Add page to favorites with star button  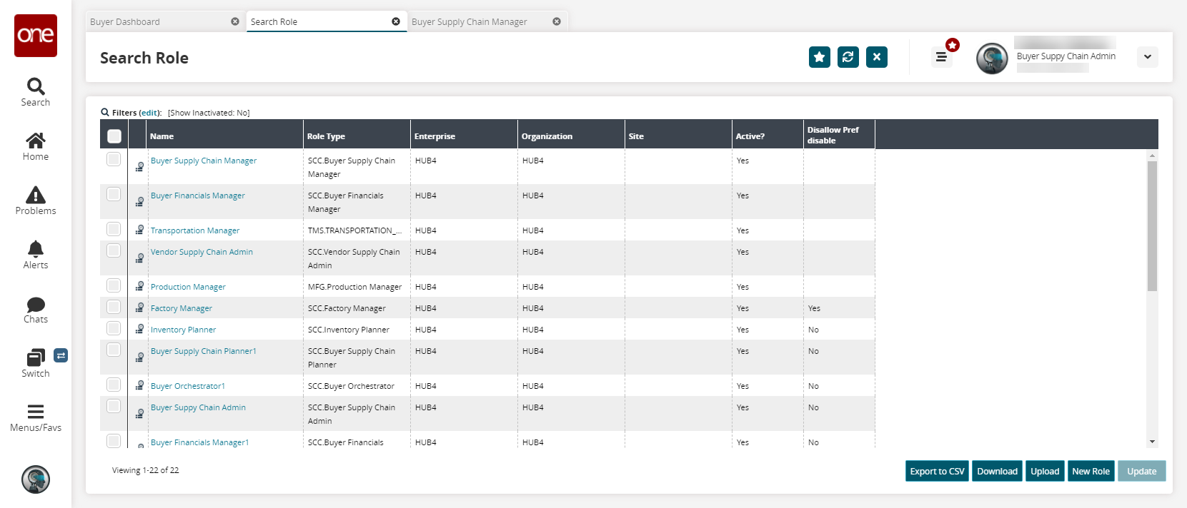tap(819, 57)
